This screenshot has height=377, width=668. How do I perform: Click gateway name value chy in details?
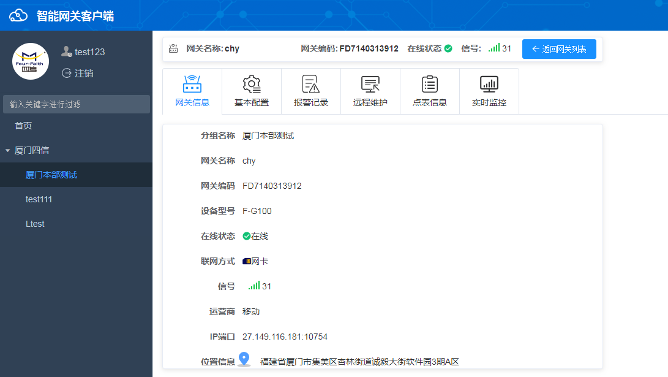[249, 161]
